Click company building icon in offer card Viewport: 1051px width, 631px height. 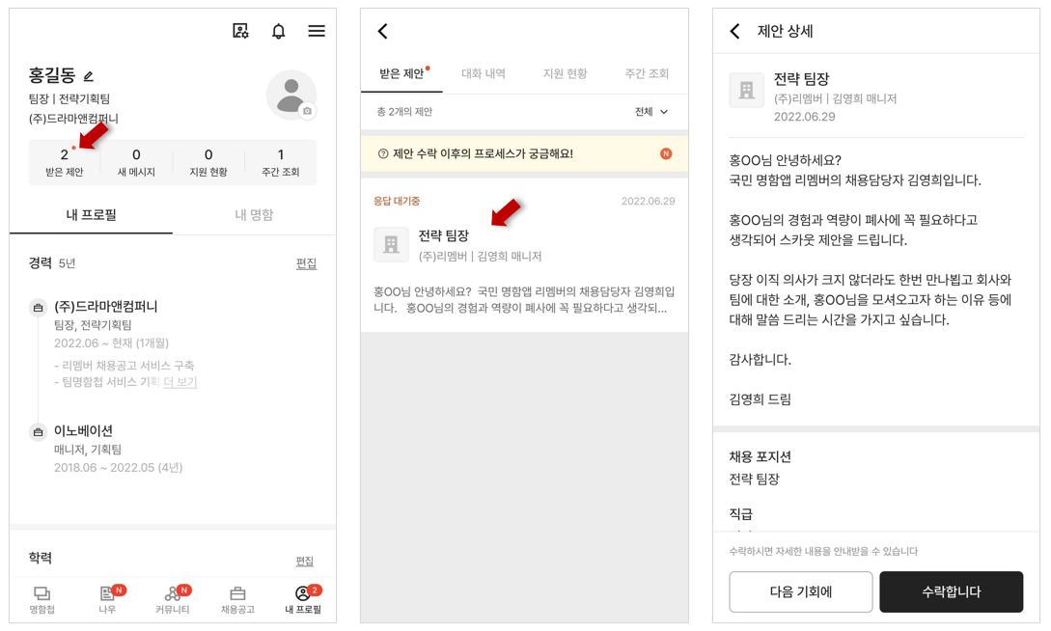(x=391, y=244)
